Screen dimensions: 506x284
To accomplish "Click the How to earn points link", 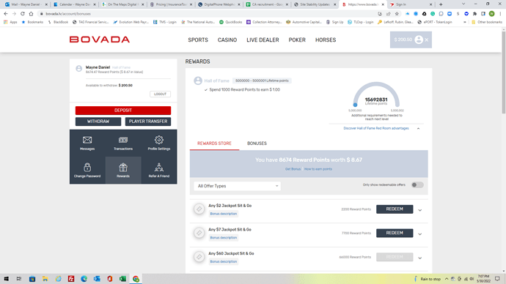I will (x=318, y=169).
